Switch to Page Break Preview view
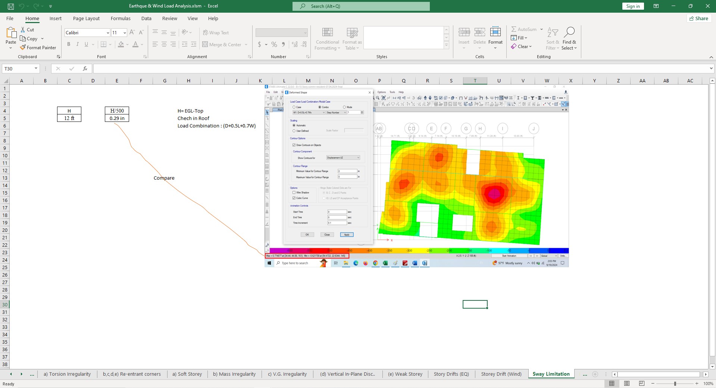This screenshot has height=388, width=716. [641, 384]
